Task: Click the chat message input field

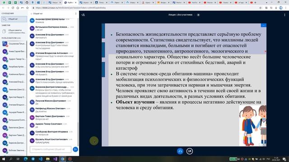Action: (51, 149)
